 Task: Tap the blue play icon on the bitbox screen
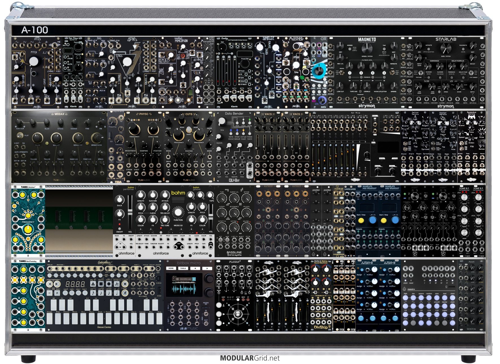point(194,279)
